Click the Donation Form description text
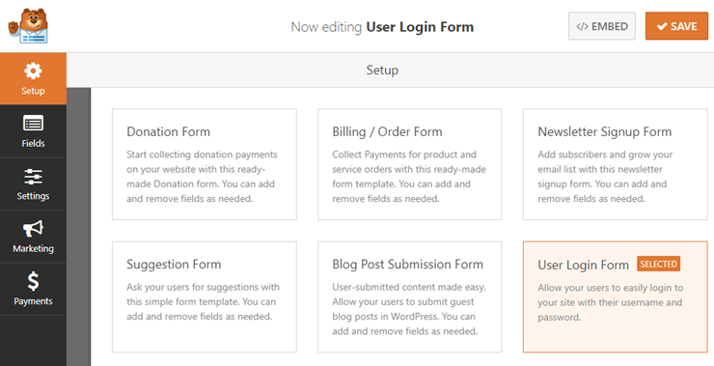714x366 pixels. (202, 177)
